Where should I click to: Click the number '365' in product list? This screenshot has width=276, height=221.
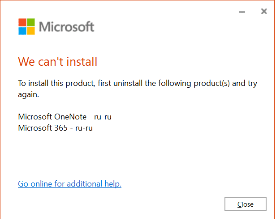coord(61,128)
